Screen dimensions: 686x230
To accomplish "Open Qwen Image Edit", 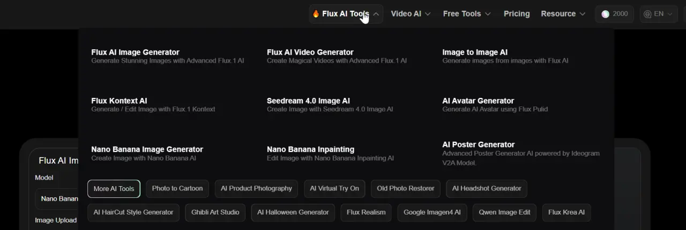I will pyautogui.click(x=504, y=212).
